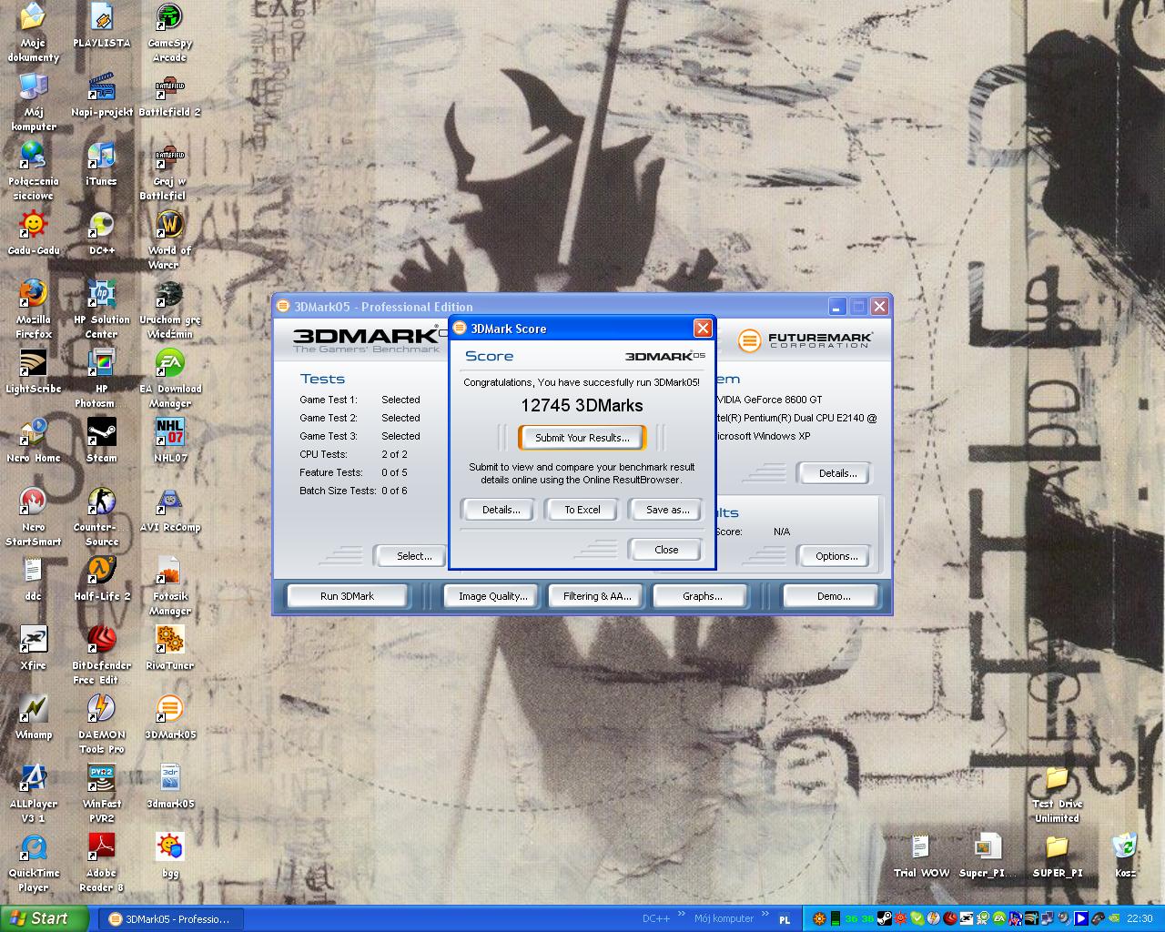Viewport: 1165px width, 932px height.
Task: Open the RivaTuner desktop shortcut
Action: pos(169,648)
